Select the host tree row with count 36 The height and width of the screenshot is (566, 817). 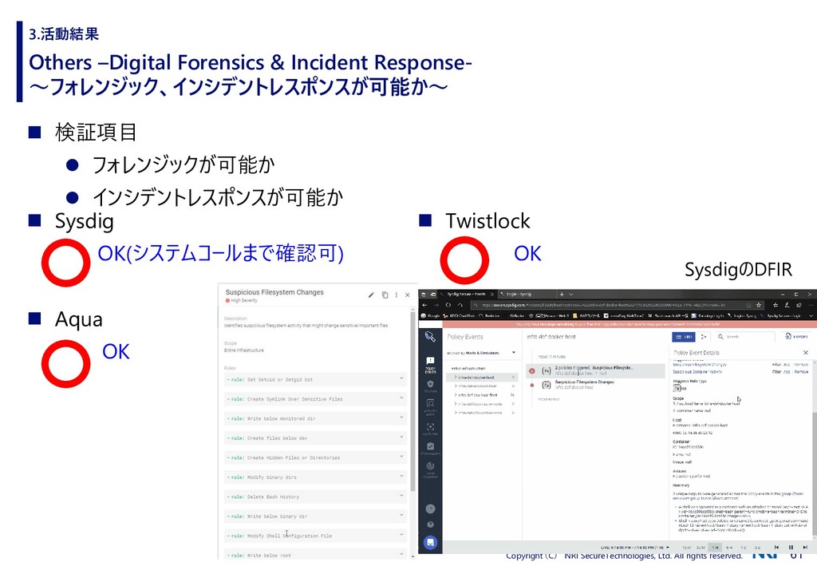482,395
